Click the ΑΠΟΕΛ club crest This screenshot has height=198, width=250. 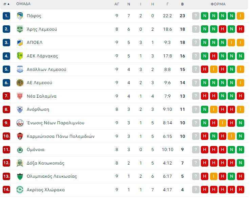point(20,43)
